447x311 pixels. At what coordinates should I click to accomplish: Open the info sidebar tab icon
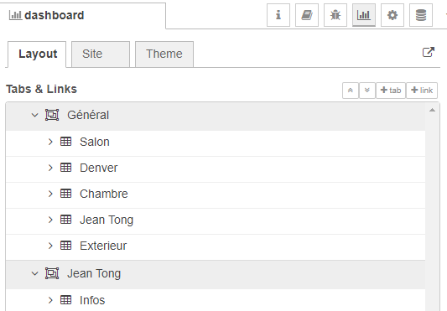click(x=278, y=15)
